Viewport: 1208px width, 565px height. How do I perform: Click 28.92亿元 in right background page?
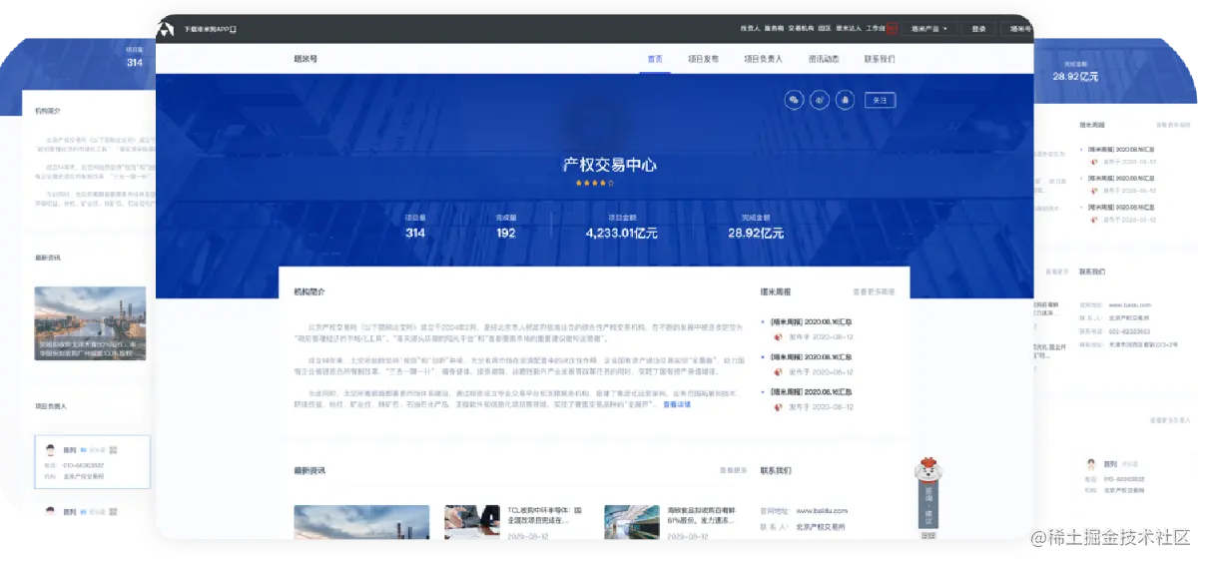pyautogui.click(x=1074, y=76)
